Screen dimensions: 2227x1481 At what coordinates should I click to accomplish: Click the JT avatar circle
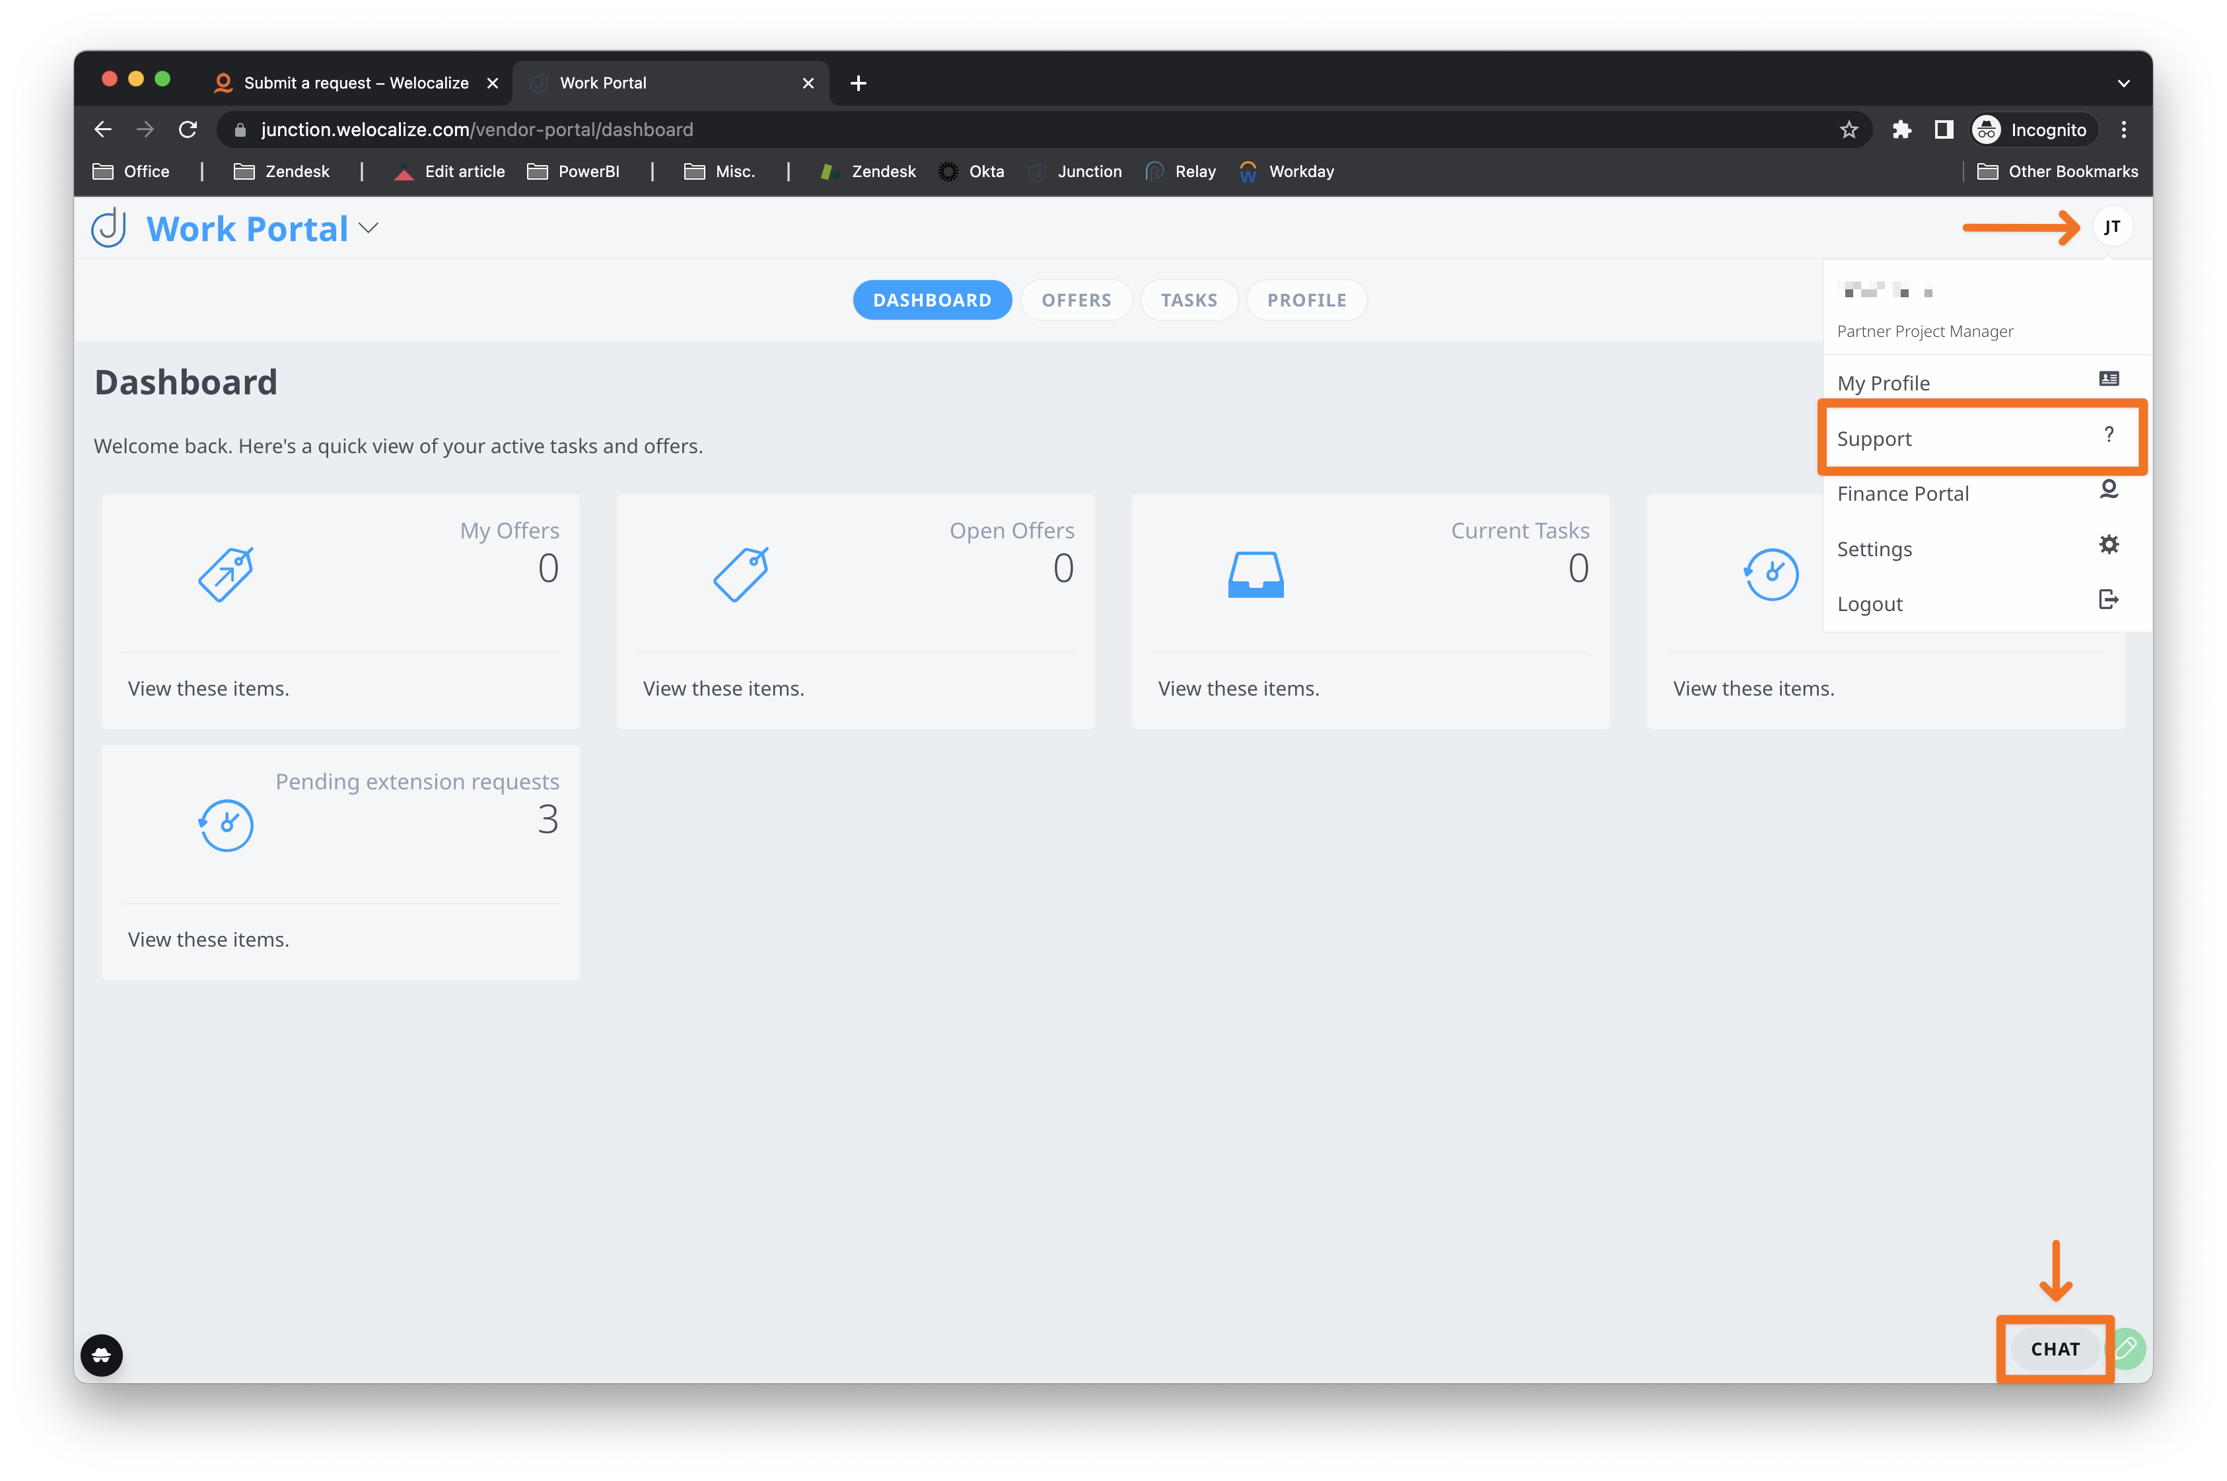pos(2113,227)
